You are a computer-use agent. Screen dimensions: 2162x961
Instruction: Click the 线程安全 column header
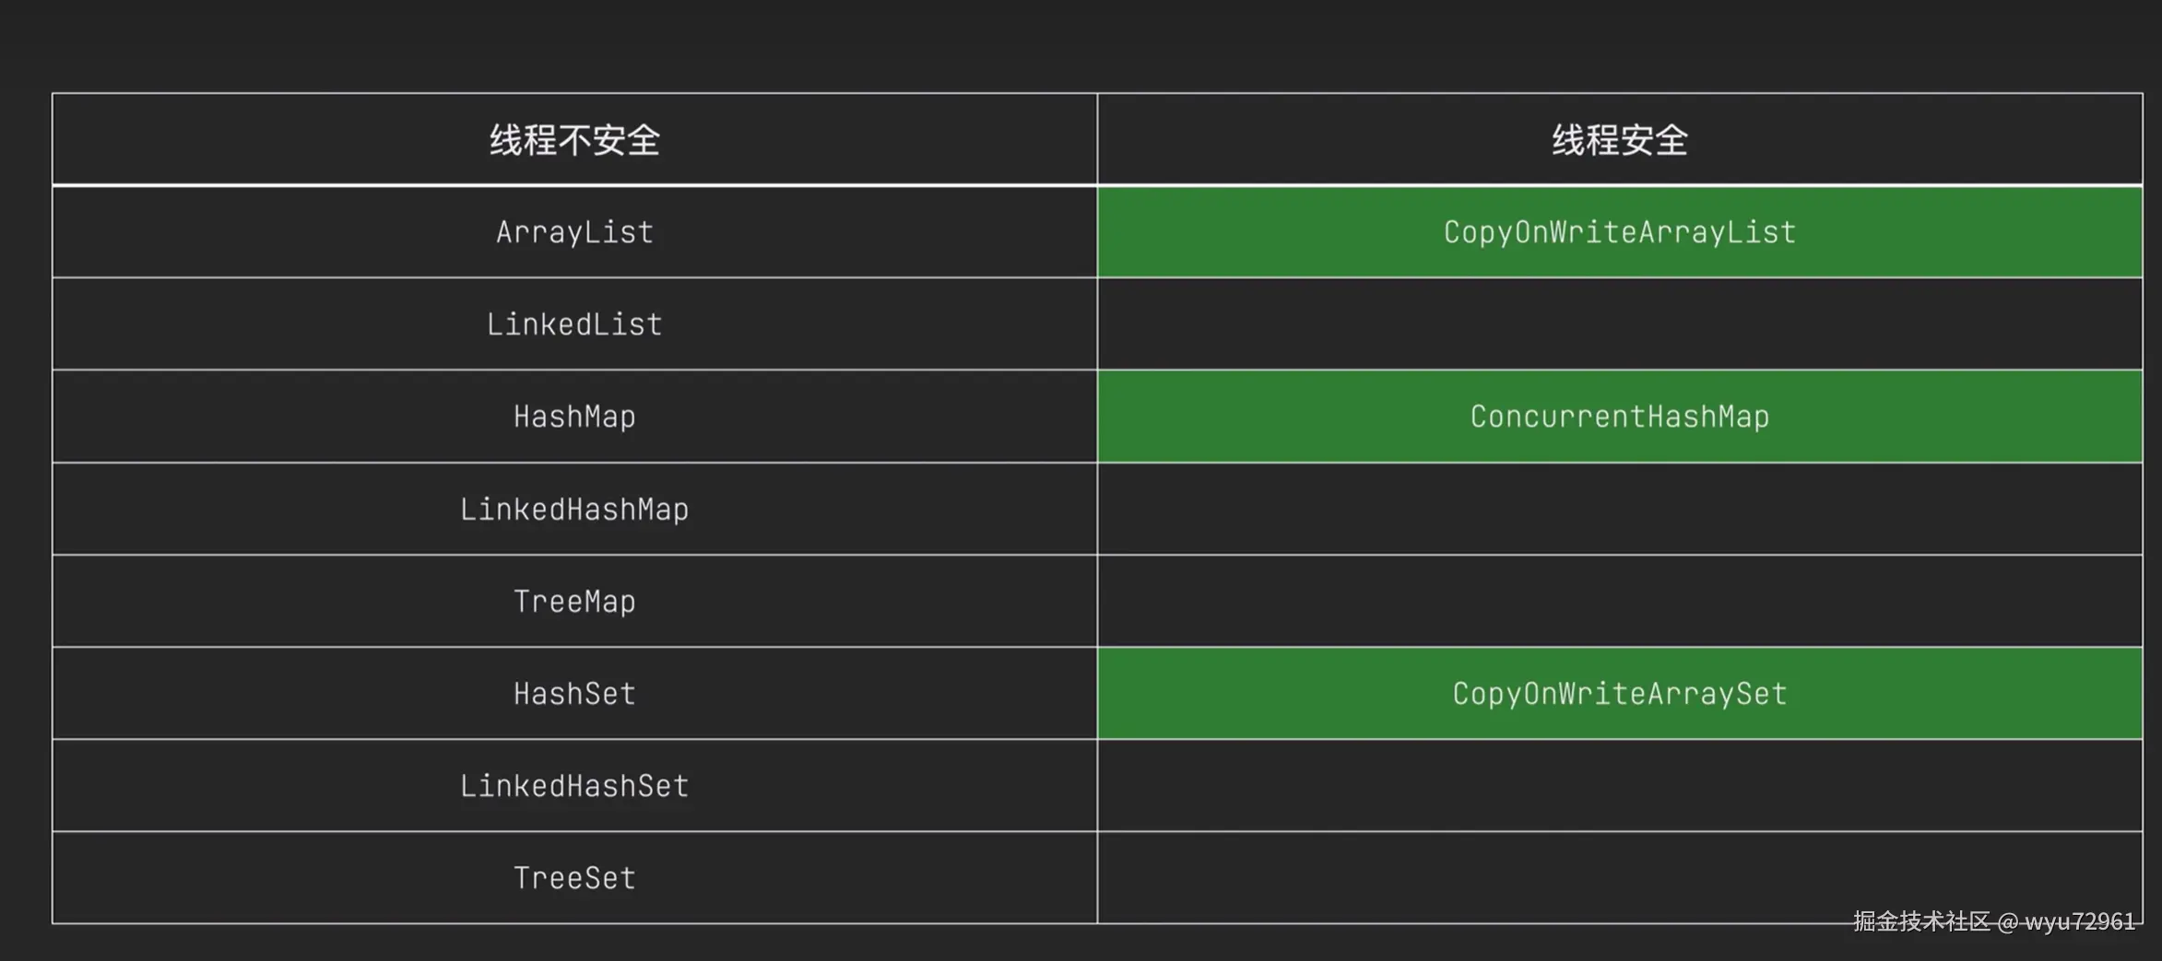click(x=1619, y=140)
